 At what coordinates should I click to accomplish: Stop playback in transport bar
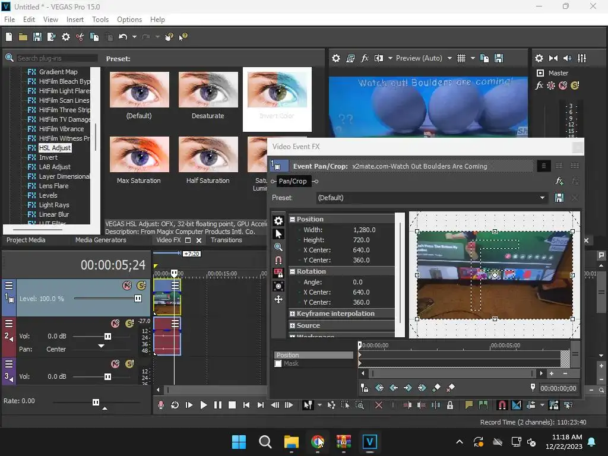[232, 405]
